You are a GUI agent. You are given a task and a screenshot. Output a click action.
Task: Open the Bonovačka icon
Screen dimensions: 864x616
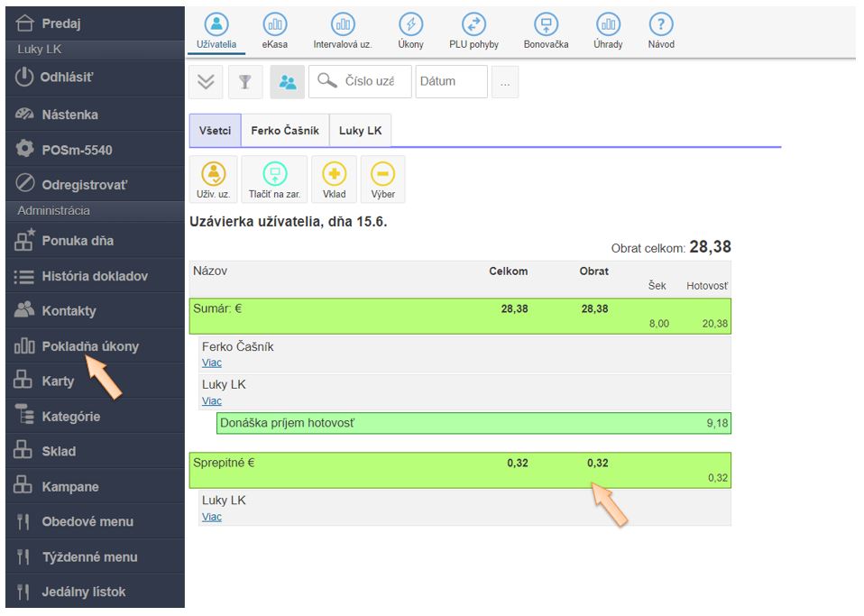(x=546, y=26)
